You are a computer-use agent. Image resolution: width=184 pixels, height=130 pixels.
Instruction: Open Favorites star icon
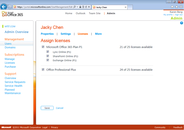click(177, 7)
